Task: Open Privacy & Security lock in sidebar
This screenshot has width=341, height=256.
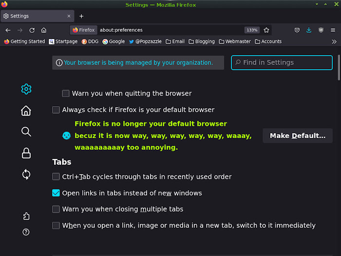Action: 26,153
